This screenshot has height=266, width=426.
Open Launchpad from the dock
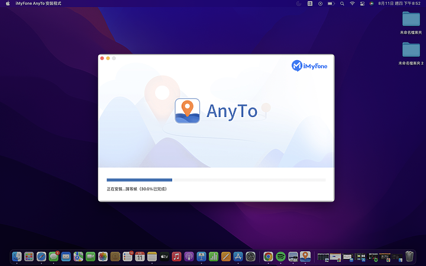29,256
